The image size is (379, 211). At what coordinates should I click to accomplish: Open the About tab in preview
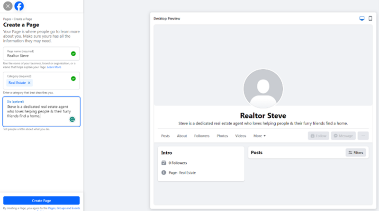[x=182, y=136]
